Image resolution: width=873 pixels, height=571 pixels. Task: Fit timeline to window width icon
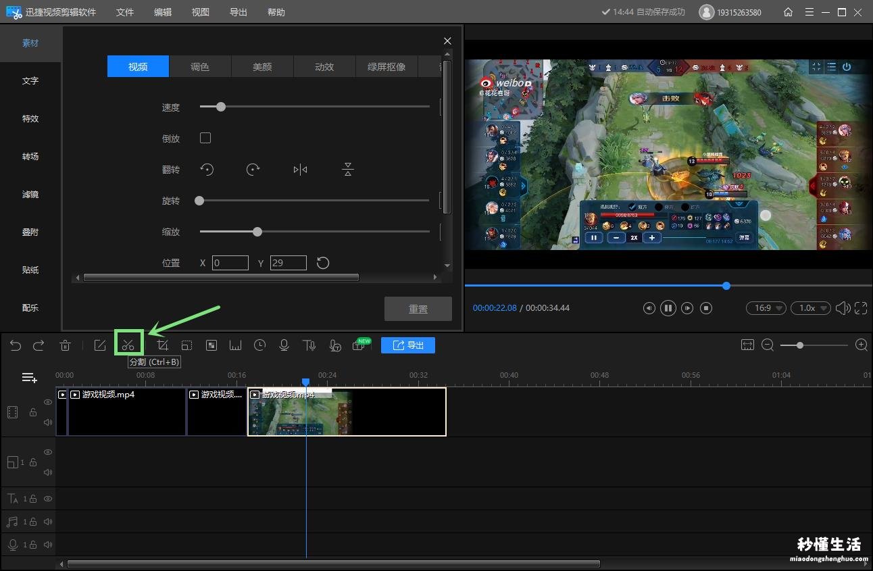[747, 345]
